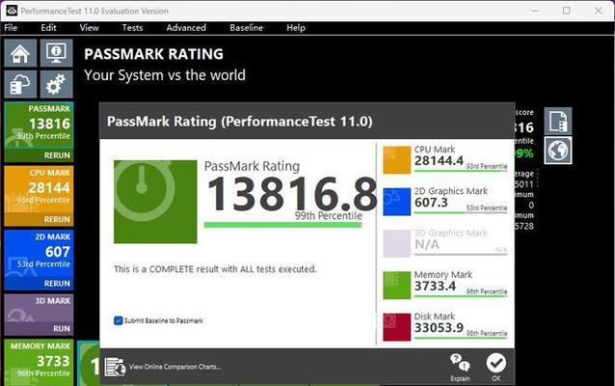Minimize the PerformanceTest window
The width and height of the screenshot is (615, 386).
[535, 11]
